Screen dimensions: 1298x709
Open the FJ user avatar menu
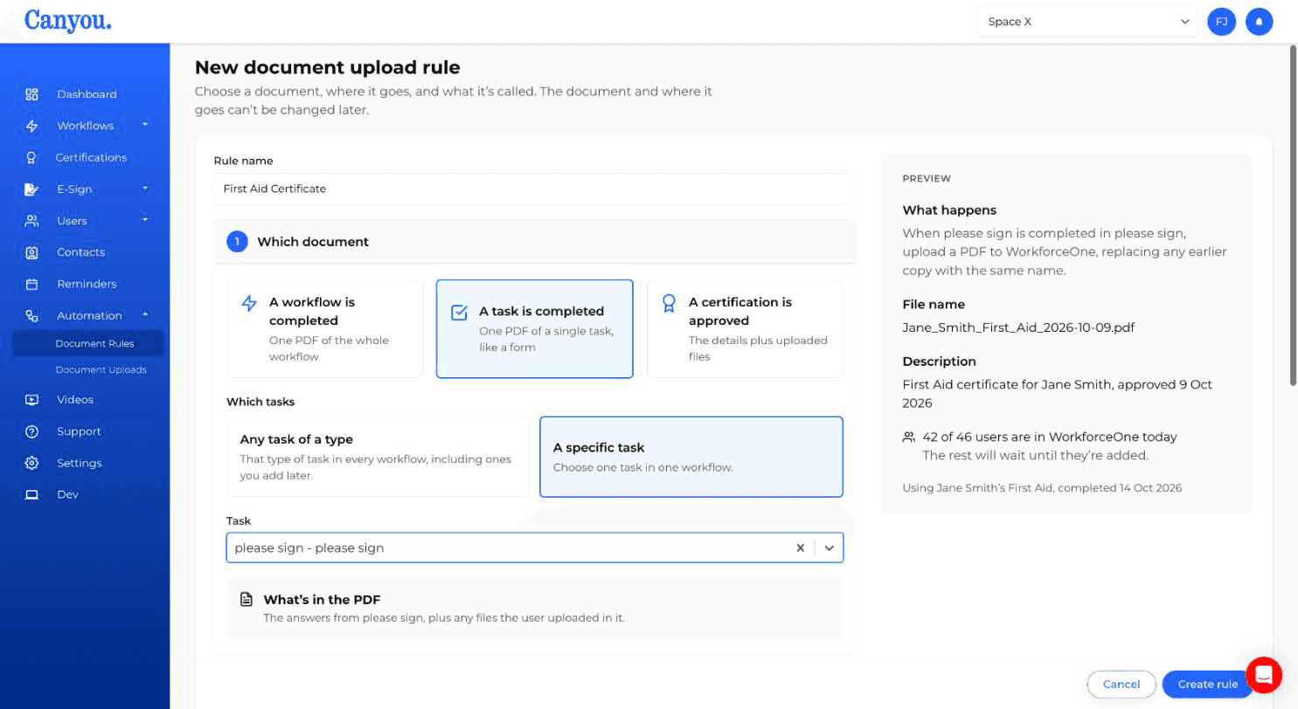[x=1221, y=22]
